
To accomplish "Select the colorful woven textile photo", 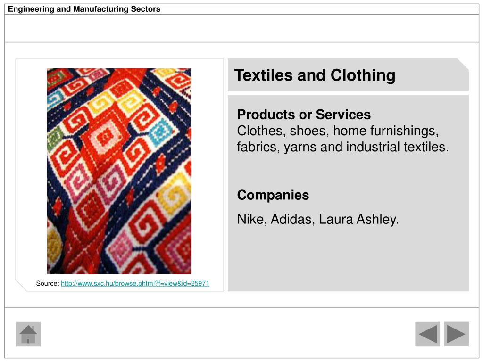I will pos(119,171).
